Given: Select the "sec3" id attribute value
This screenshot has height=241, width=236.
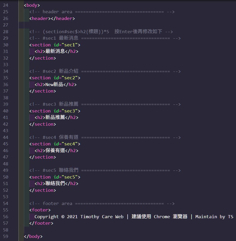Looking at the screenshot, I should point(70,111).
